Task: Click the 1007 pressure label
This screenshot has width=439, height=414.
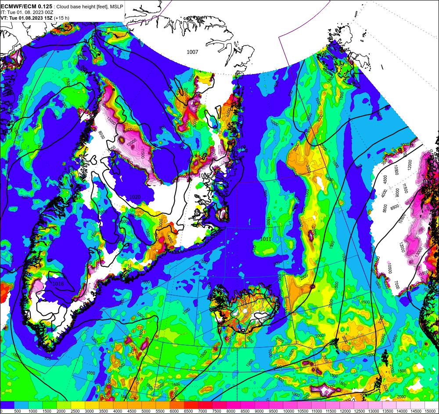Action: click(192, 52)
